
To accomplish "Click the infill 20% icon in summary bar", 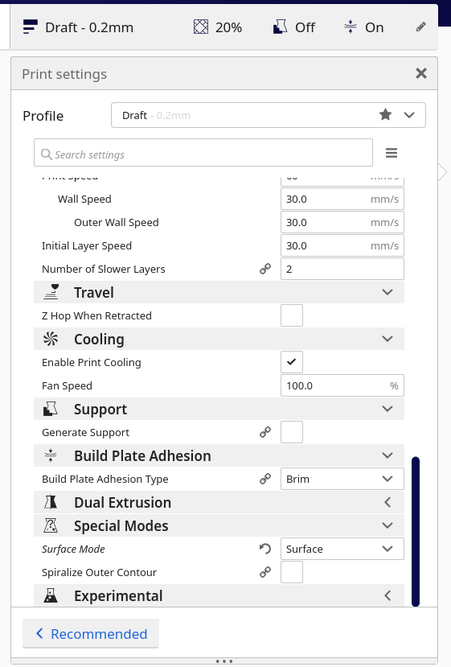I will point(201,27).
